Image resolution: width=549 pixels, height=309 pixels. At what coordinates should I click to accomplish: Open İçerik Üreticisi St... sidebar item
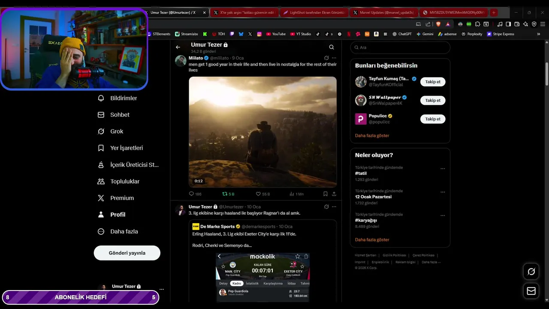click(128, 165)
